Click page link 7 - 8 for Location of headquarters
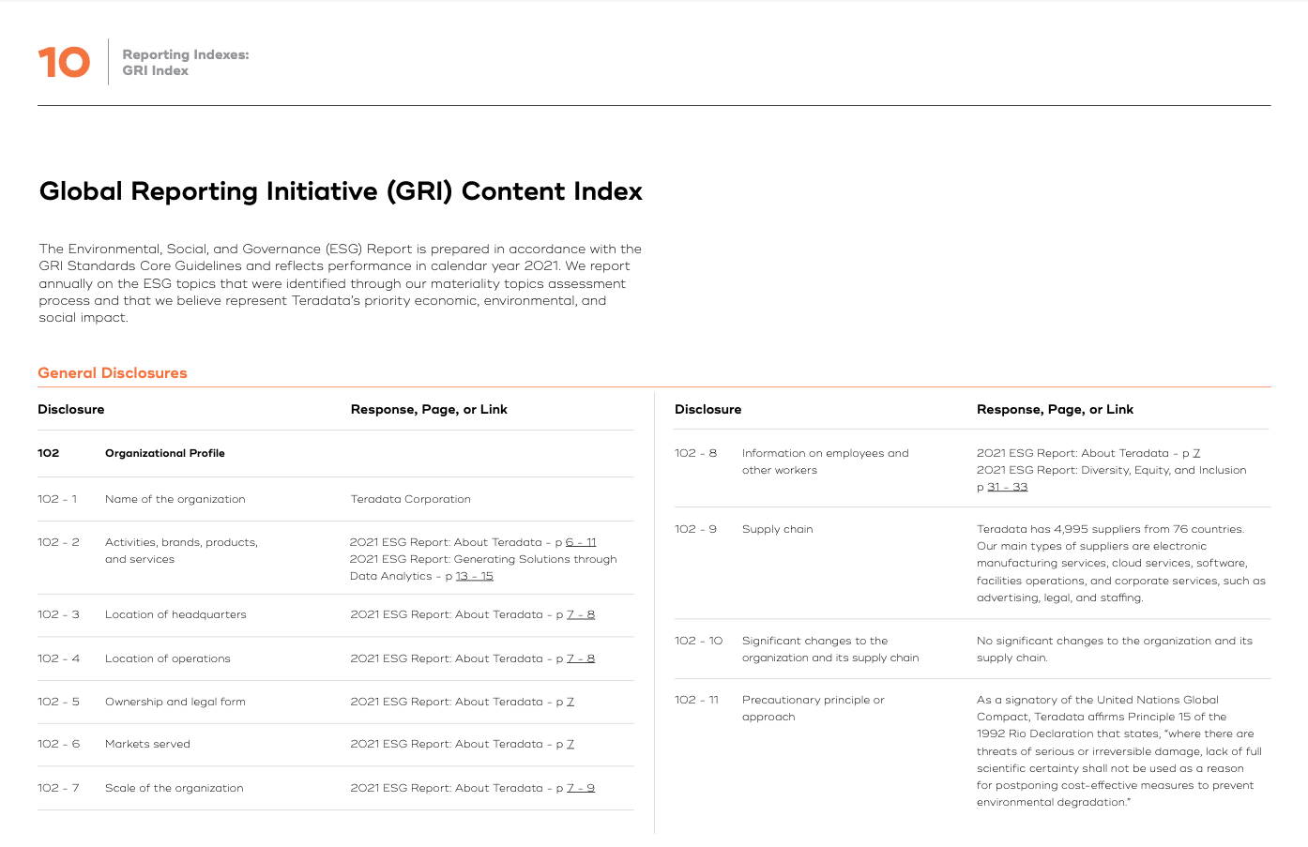Viewport: 1308px width, 847px height. [581, 614]
